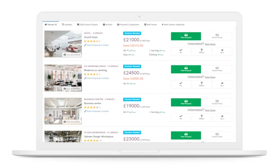View Proposal for Grand Hotel
280x168 pixels.
point(186,36)
